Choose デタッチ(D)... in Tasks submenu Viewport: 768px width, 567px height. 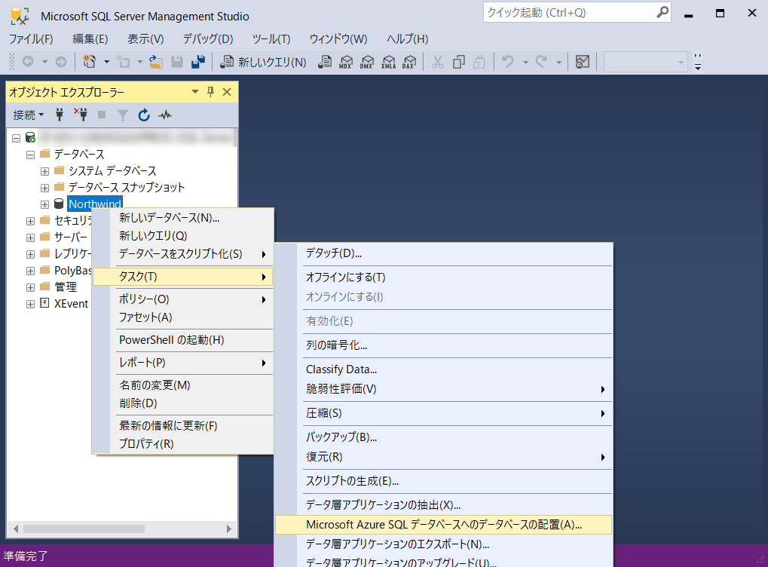444,253
